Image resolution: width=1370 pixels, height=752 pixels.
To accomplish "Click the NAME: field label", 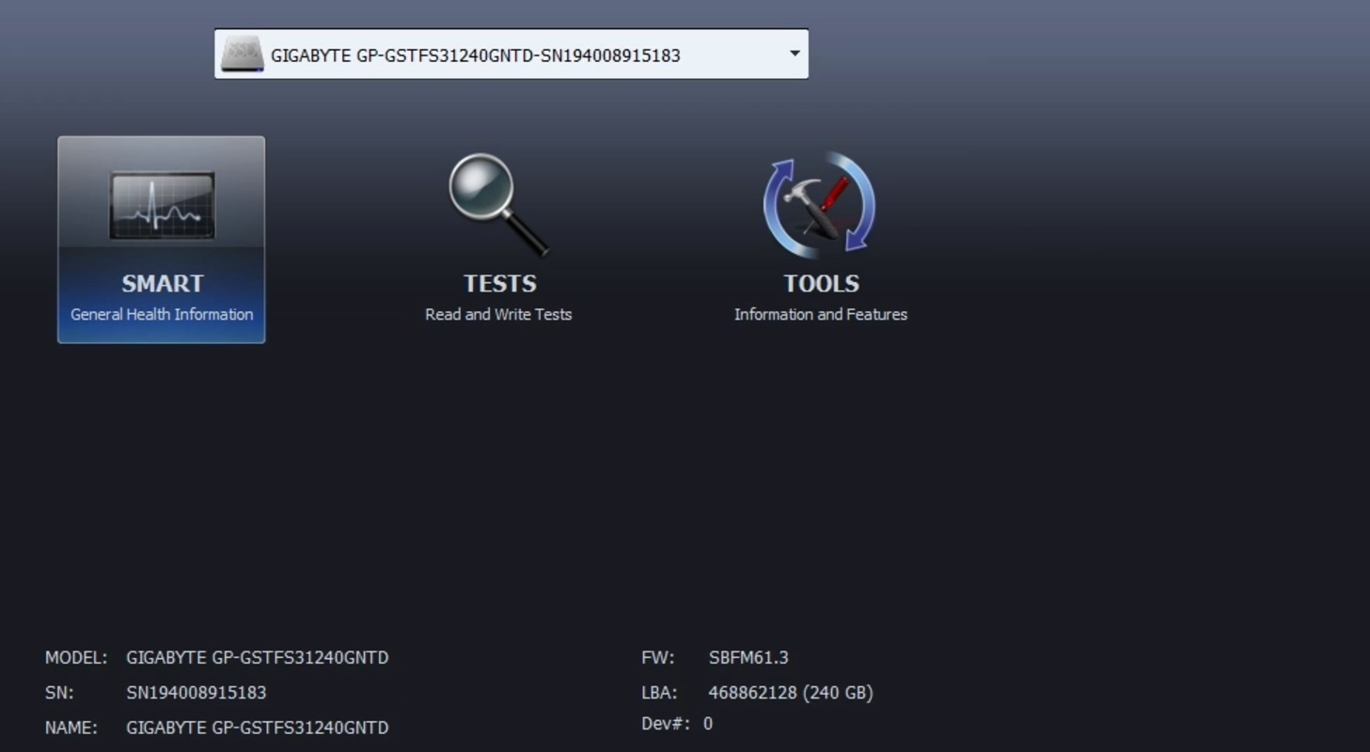I will [x=71, y=728].
